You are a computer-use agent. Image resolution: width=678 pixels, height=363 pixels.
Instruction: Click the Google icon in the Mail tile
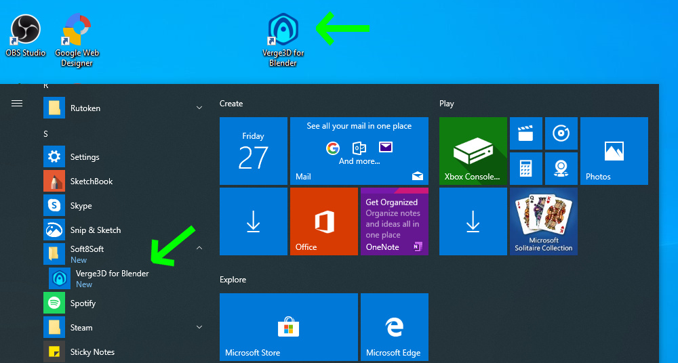pyautogui.click(x=332, y=148)
